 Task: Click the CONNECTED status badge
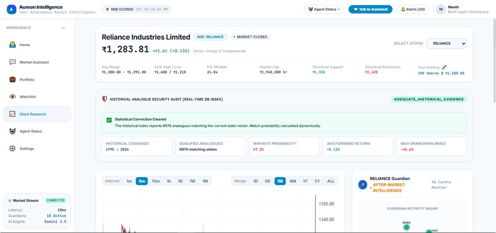coord(55,200)
